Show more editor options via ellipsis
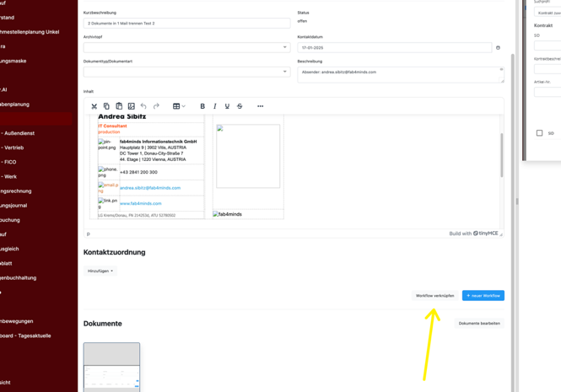The width and height of the screenshot is (561, 392). click(x=260, y=106)
